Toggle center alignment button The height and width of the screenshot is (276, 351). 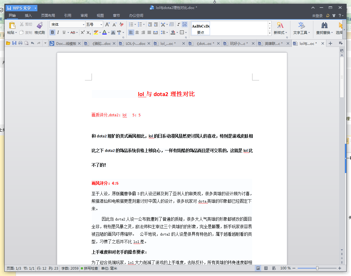(x=137, y=32)
